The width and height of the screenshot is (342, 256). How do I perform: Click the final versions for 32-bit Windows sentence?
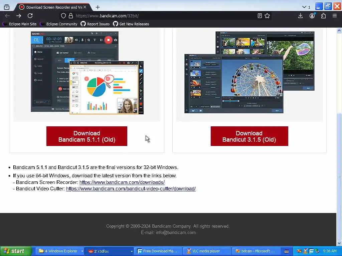[96, 167]
